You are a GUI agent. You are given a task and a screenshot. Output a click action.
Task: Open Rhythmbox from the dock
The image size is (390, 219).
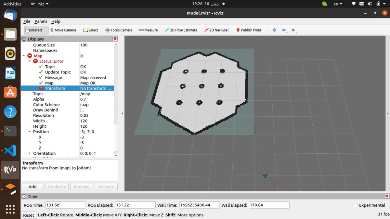[10, 54]
